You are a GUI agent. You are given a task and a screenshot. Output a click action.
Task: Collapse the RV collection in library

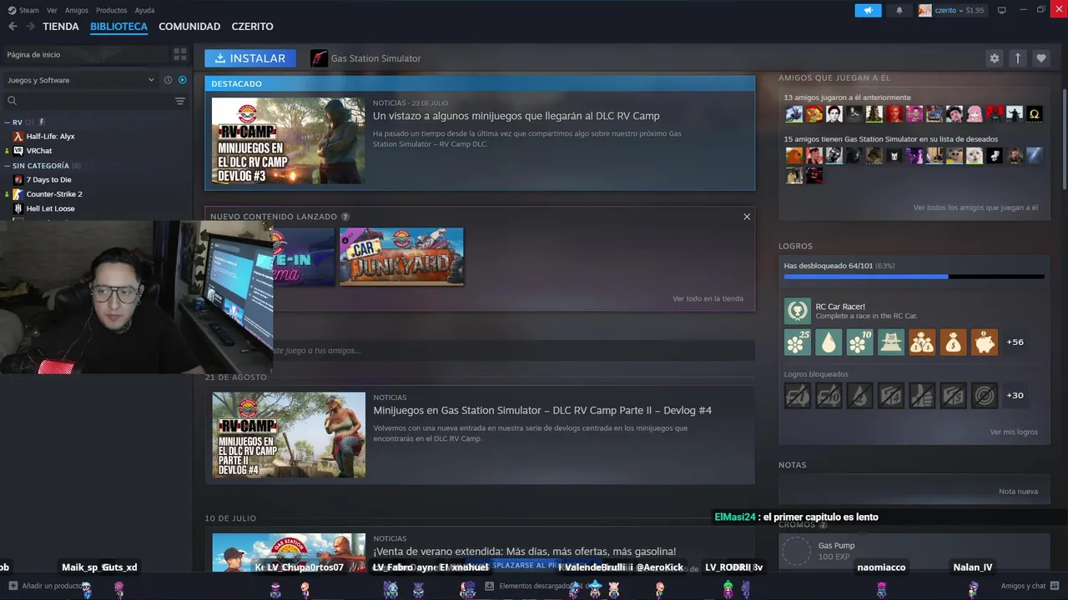8,122
